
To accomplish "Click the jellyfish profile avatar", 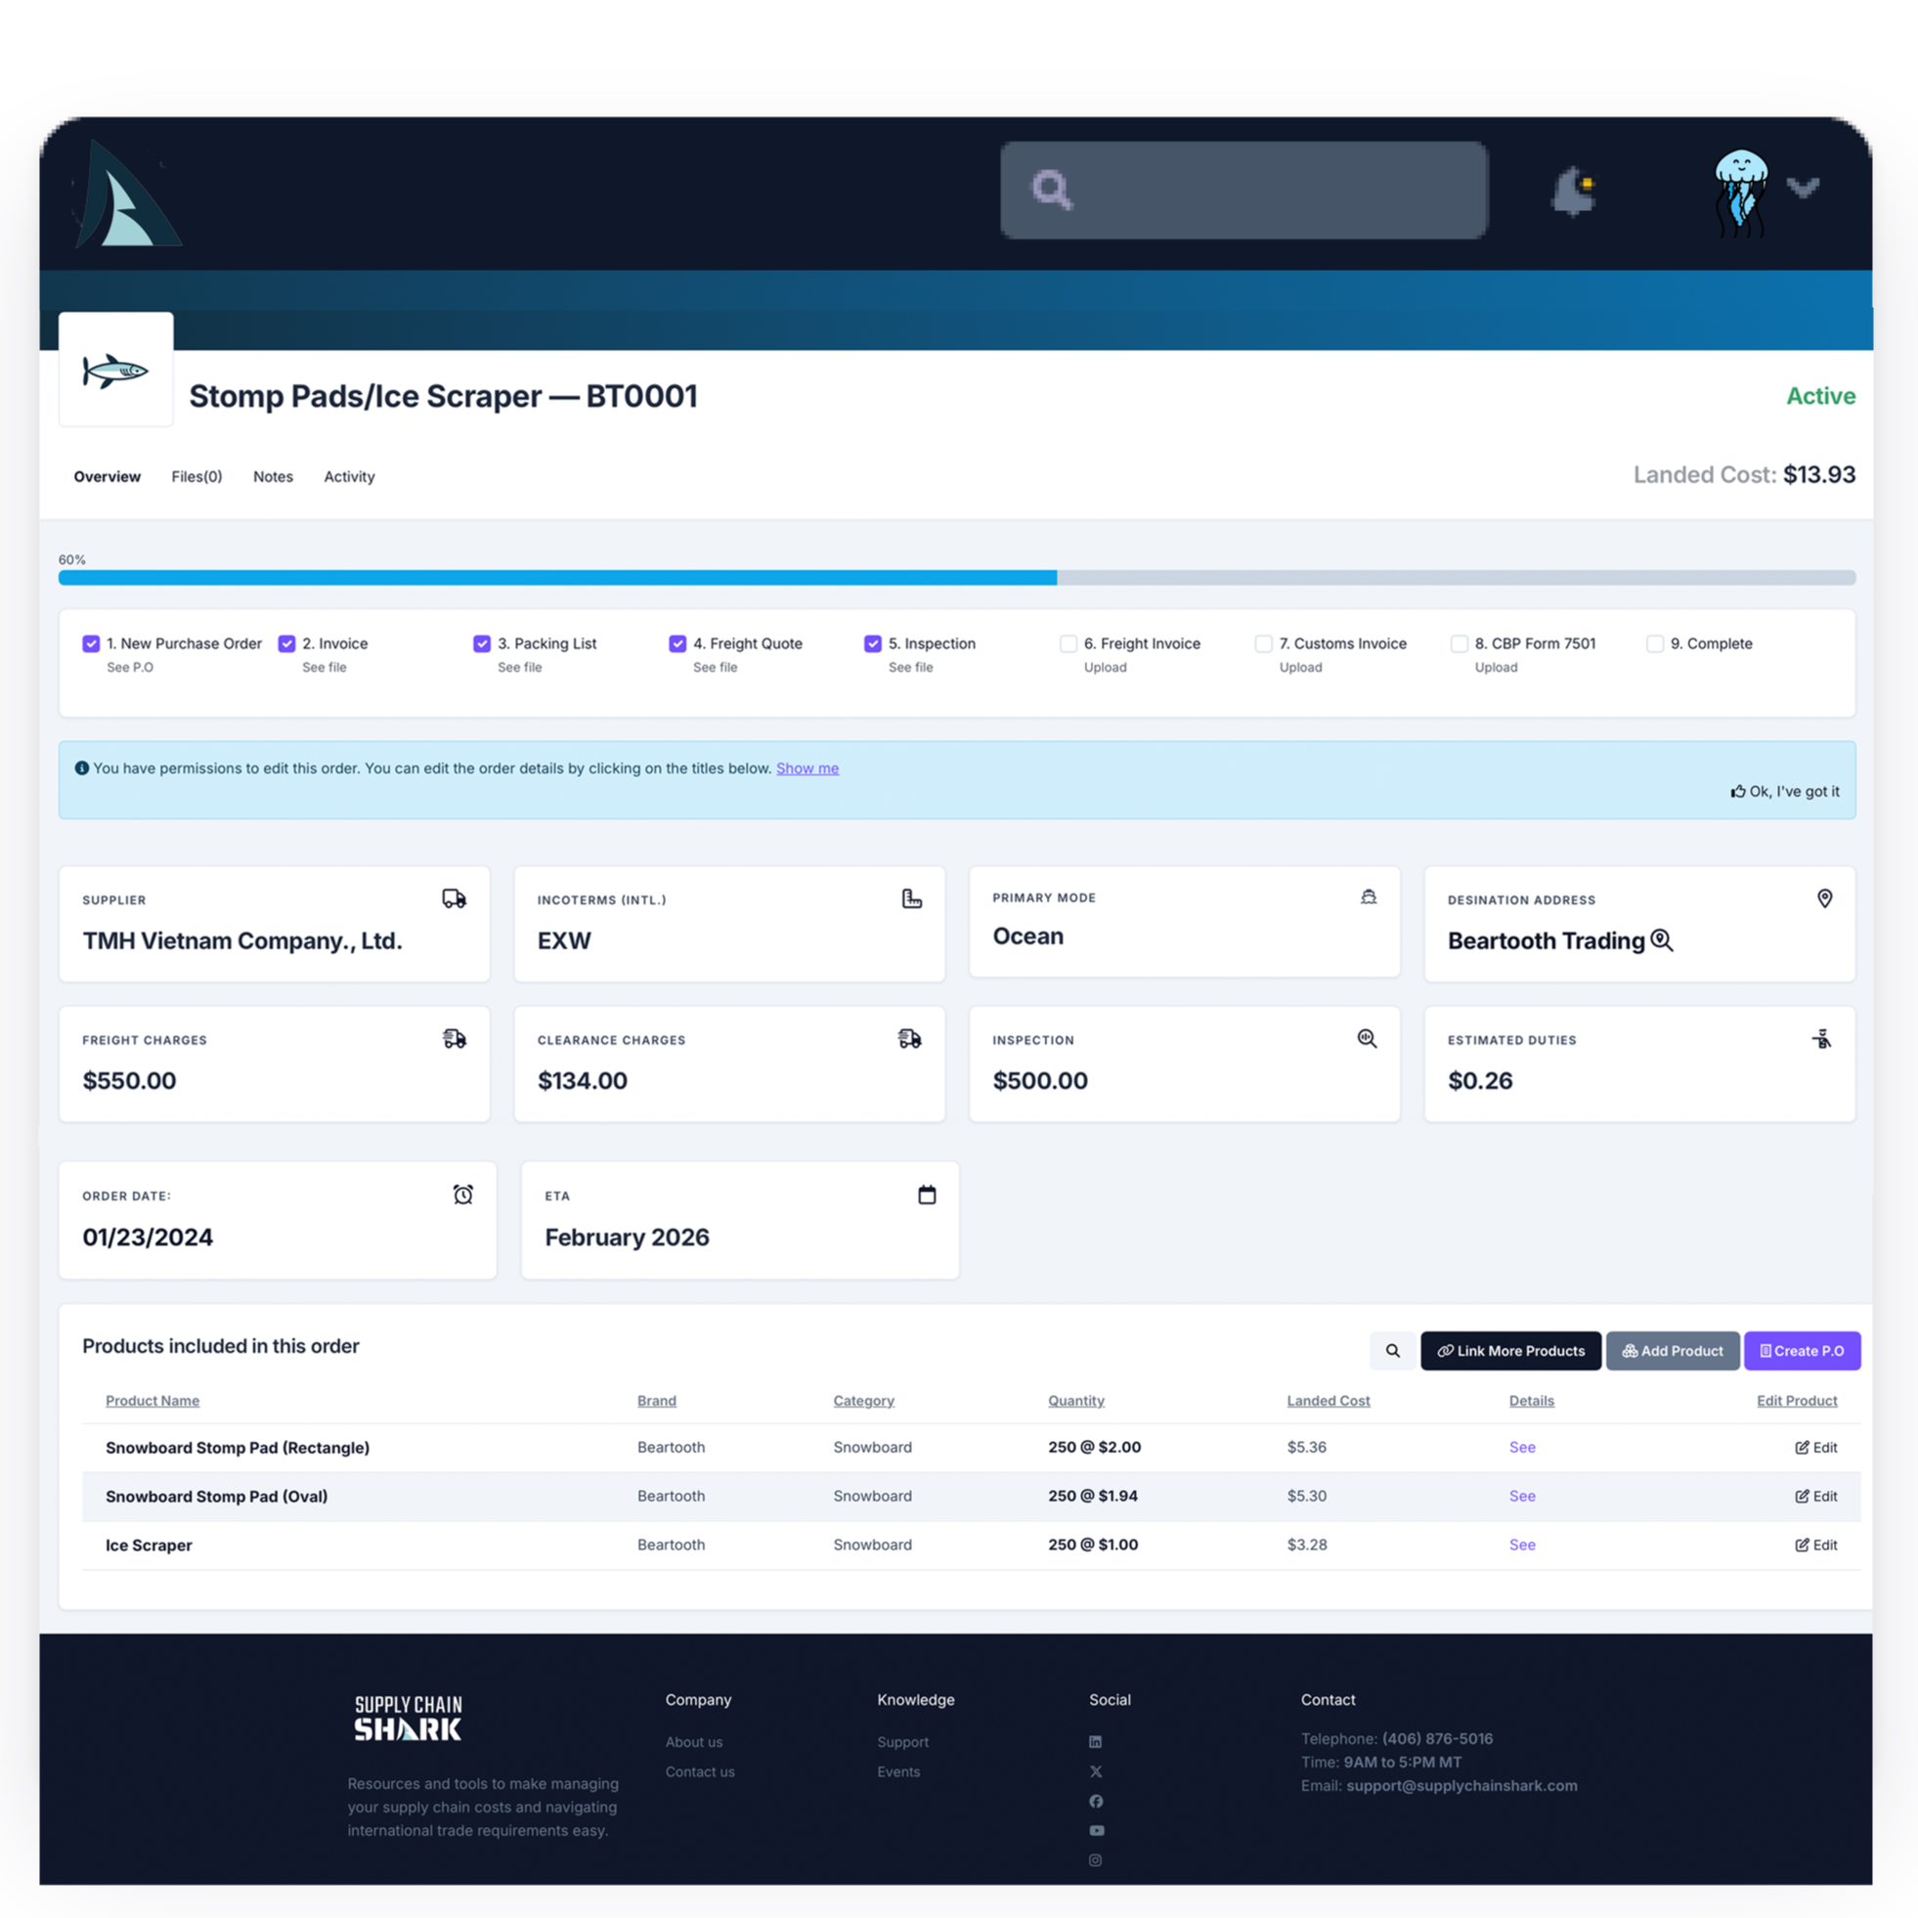I will 1740,191.
